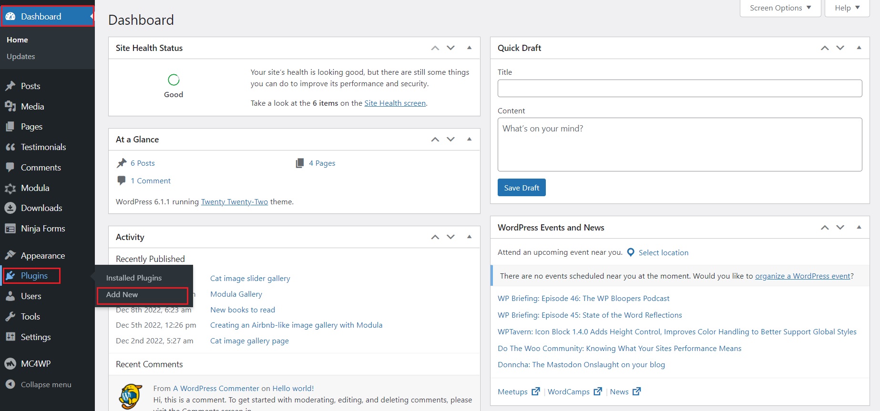Select Add New in Plugins submenu
Image resolution: width=880 pixels, height=411 pixels.
[122, 295]
